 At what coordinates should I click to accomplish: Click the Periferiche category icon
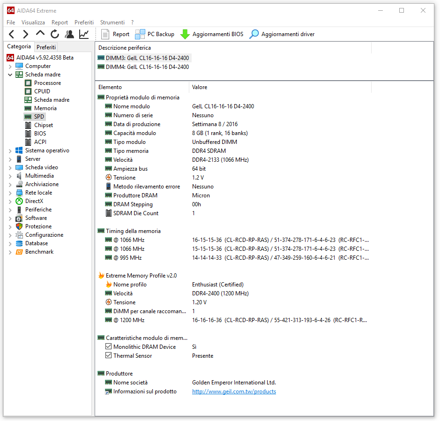pos(19,210)
